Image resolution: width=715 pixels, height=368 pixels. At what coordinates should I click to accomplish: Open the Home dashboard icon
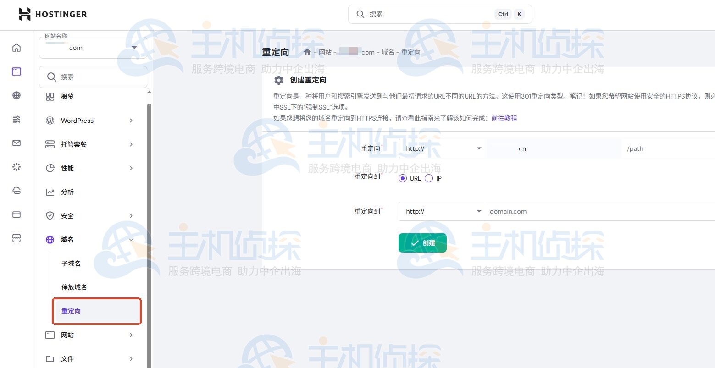click(x=16, y=47)
